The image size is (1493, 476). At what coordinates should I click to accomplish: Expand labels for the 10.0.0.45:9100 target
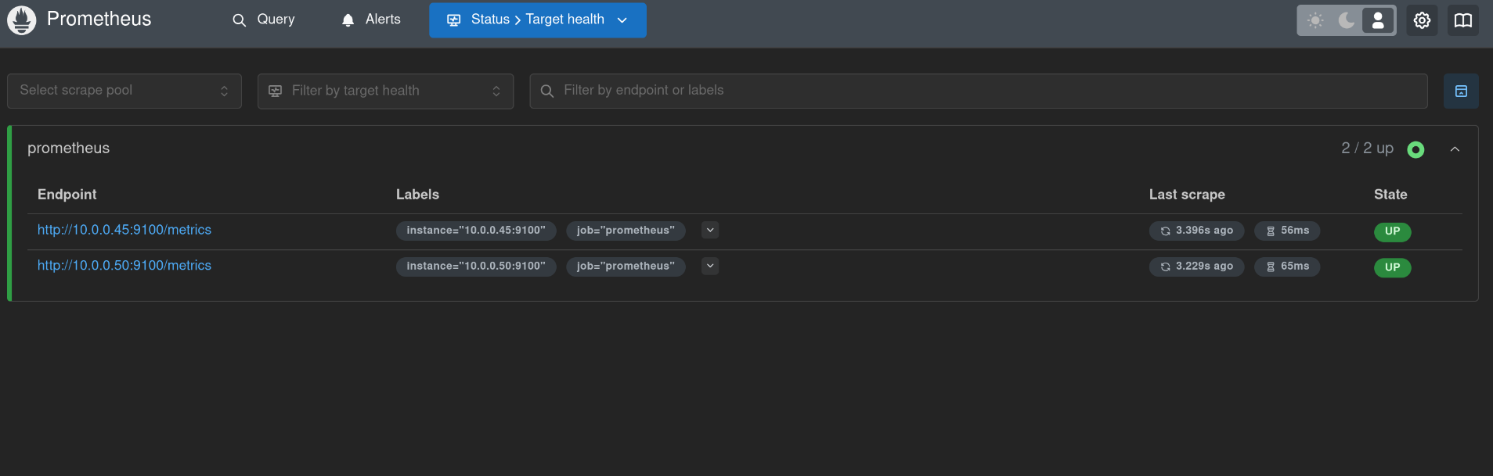710,231
